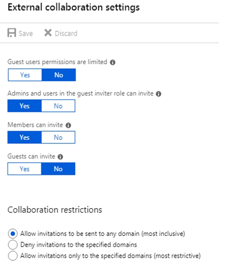Click the Collaboration restrictions heading

[x=55, y=210]
